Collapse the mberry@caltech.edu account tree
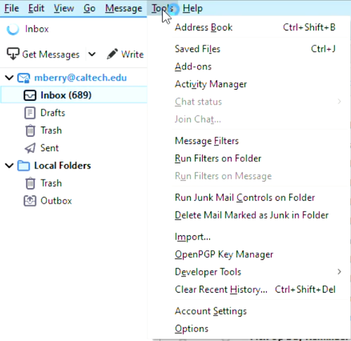This screenshot has height=341, width=351. (9, 78)
